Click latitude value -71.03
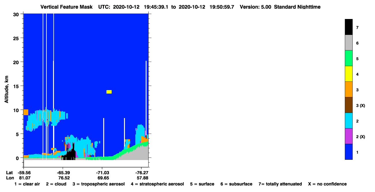The height and width of the screenshot is (192, 375). click(102, 173)
